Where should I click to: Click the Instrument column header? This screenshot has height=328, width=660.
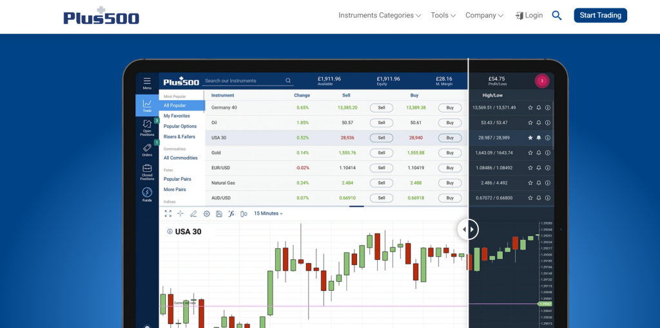click(222, 95)
